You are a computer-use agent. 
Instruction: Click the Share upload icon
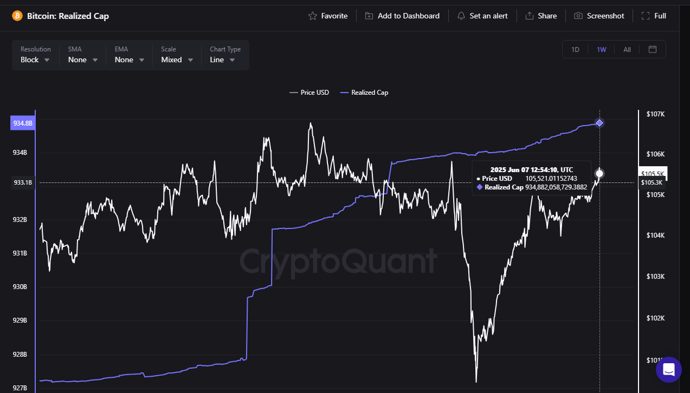pyautogui.click(x=530, y=16)
